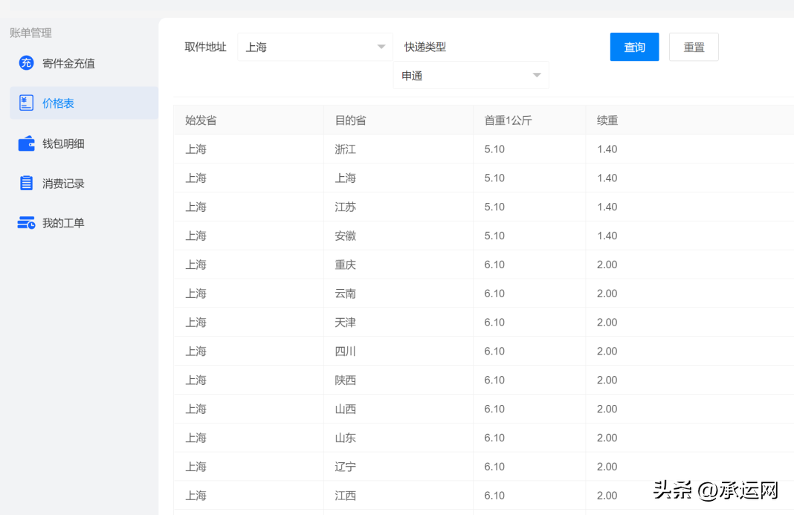Open 我的工单 from sidebar
Screen dimensions: 794x515
(63, 223)
